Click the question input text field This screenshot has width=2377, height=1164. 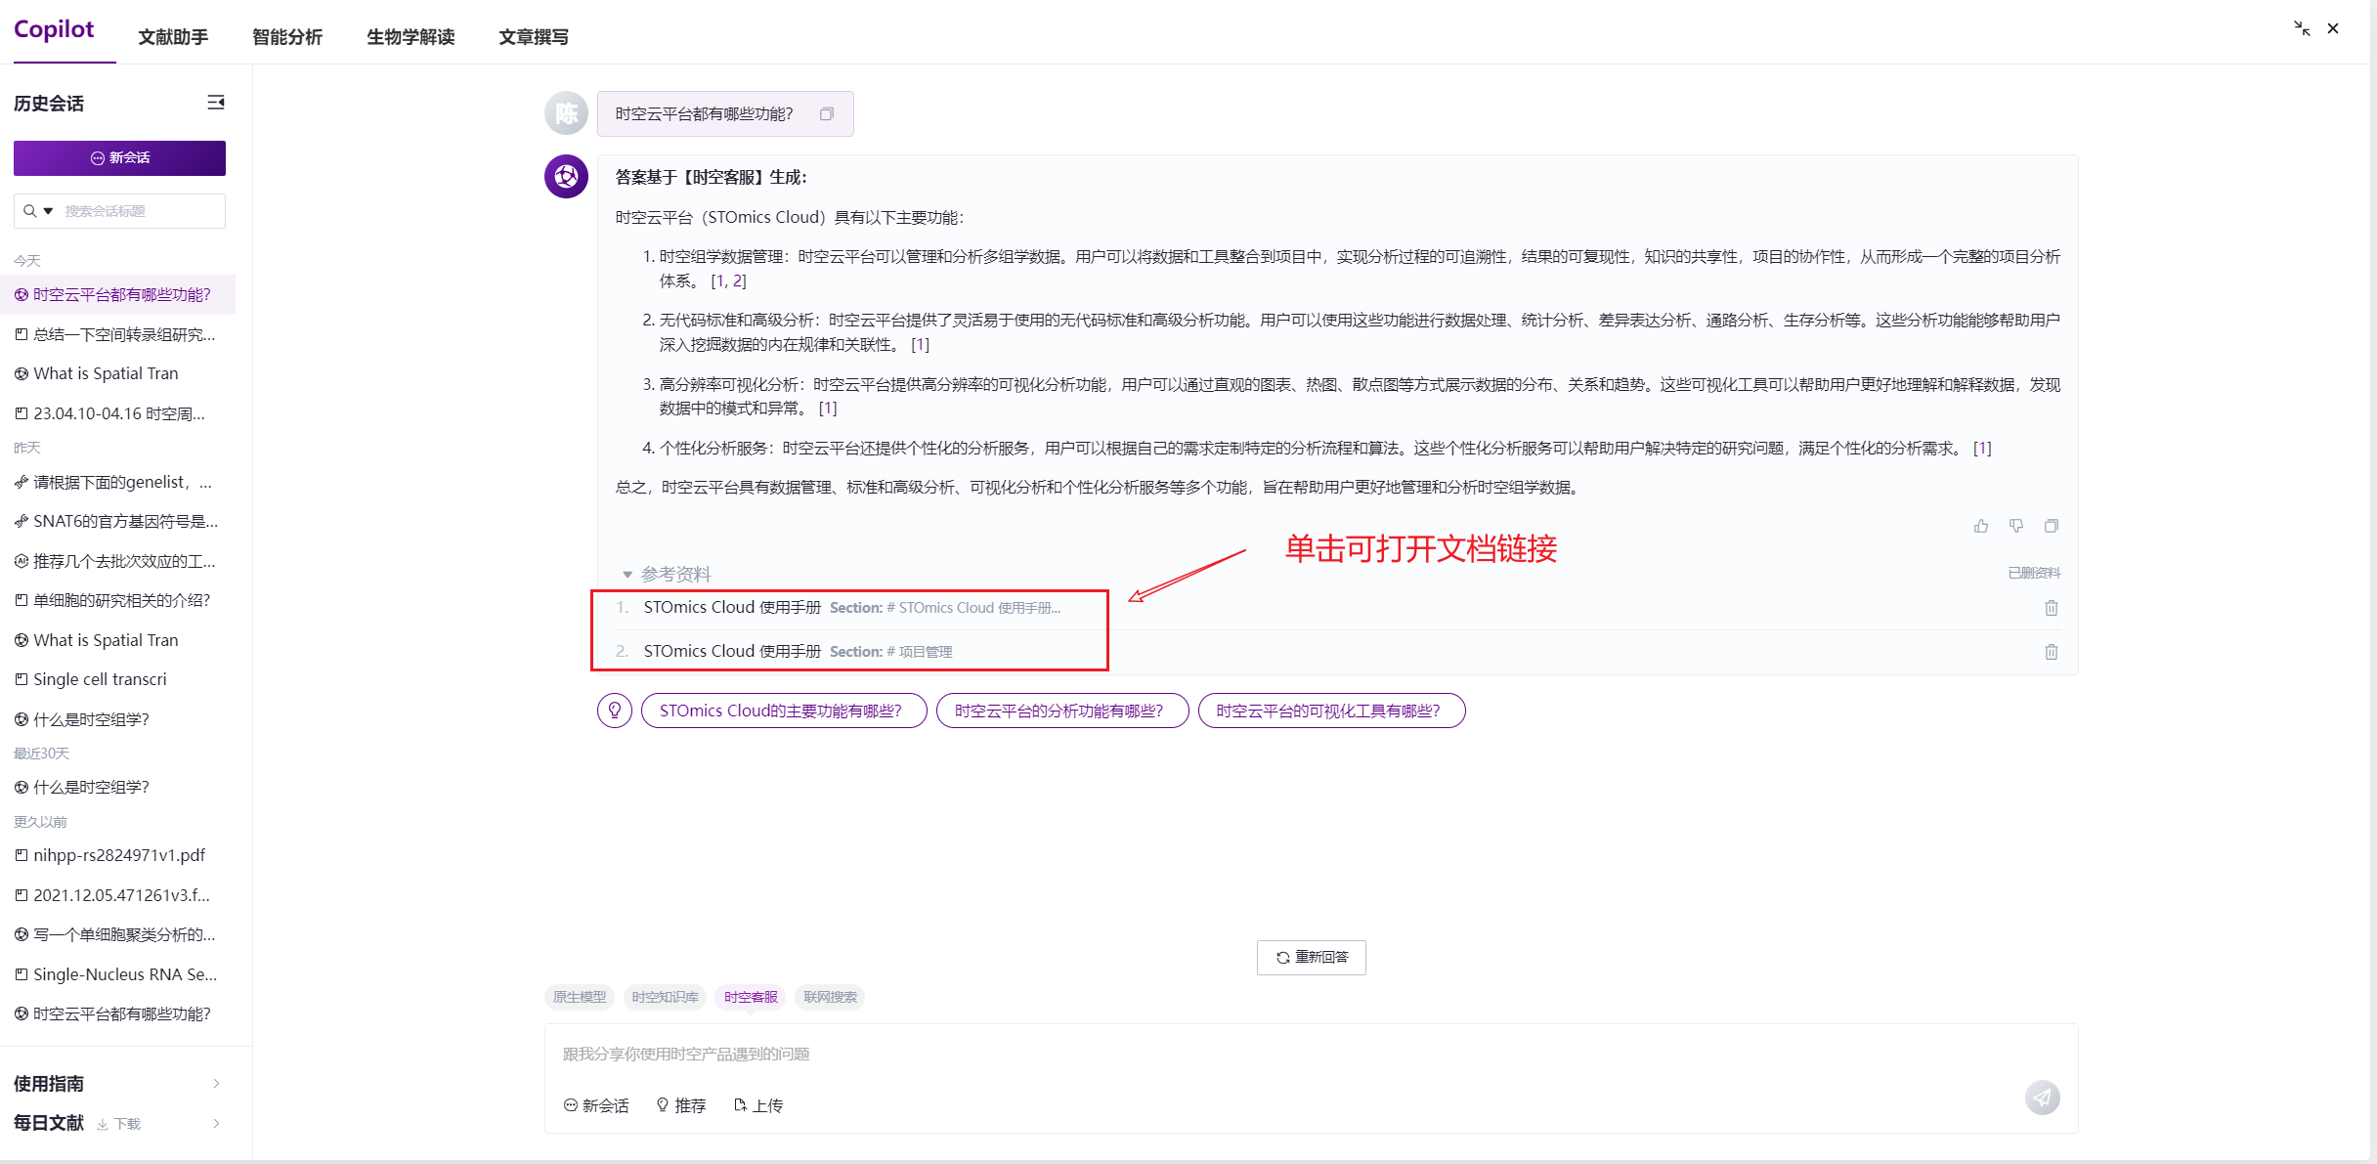(x=1271, y=1054)
